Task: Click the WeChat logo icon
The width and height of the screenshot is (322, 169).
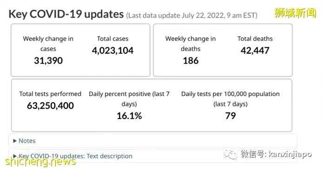Action: coord(230,154)
